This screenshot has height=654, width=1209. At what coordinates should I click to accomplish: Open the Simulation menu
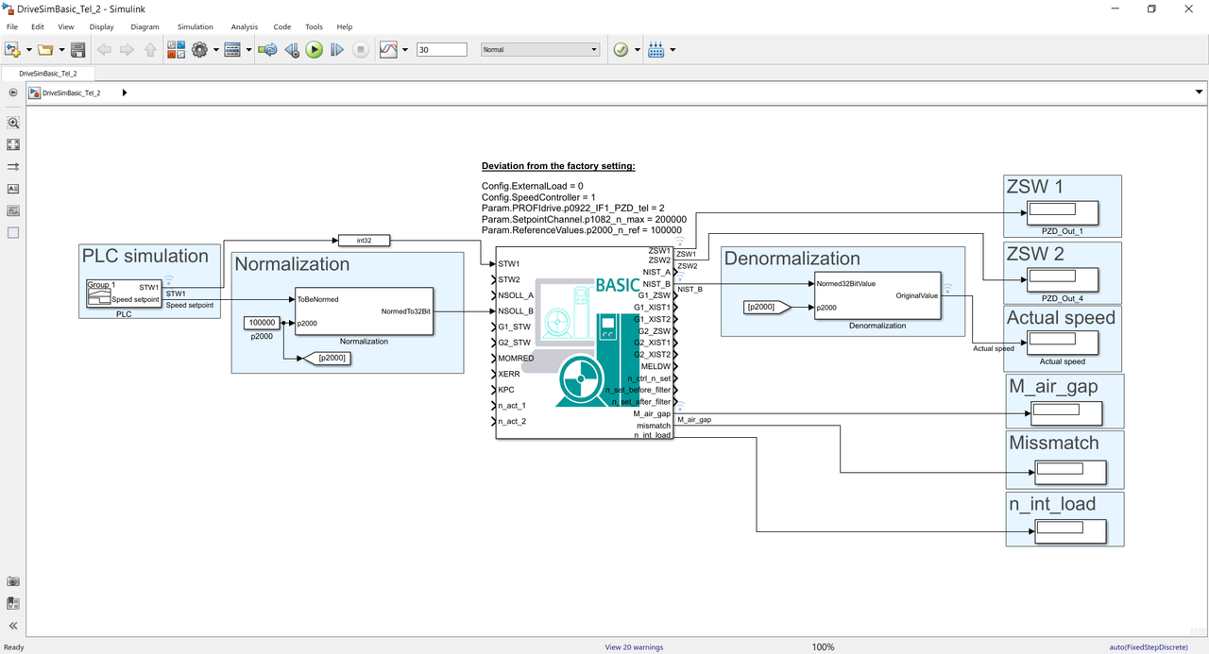click(x=196, y=27)
